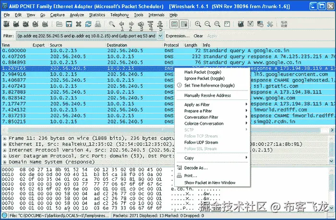
Task: Print packets printer toolbar icon
Action: click(x=98, y=24)
